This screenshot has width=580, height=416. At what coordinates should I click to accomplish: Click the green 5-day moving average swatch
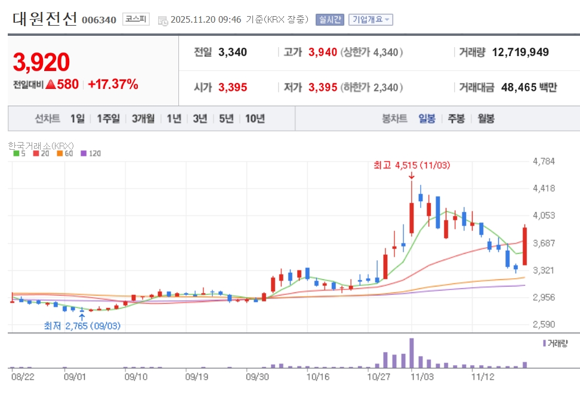(x=16, y=153)
